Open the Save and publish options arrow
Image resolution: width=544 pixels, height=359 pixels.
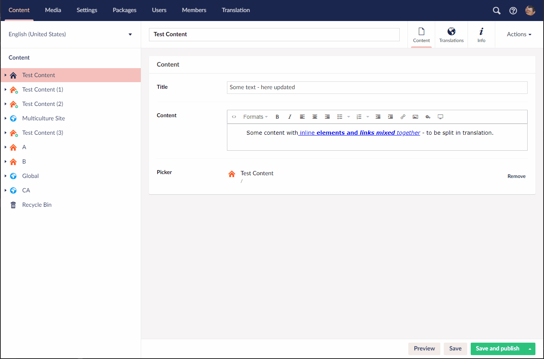pos(530,349)
